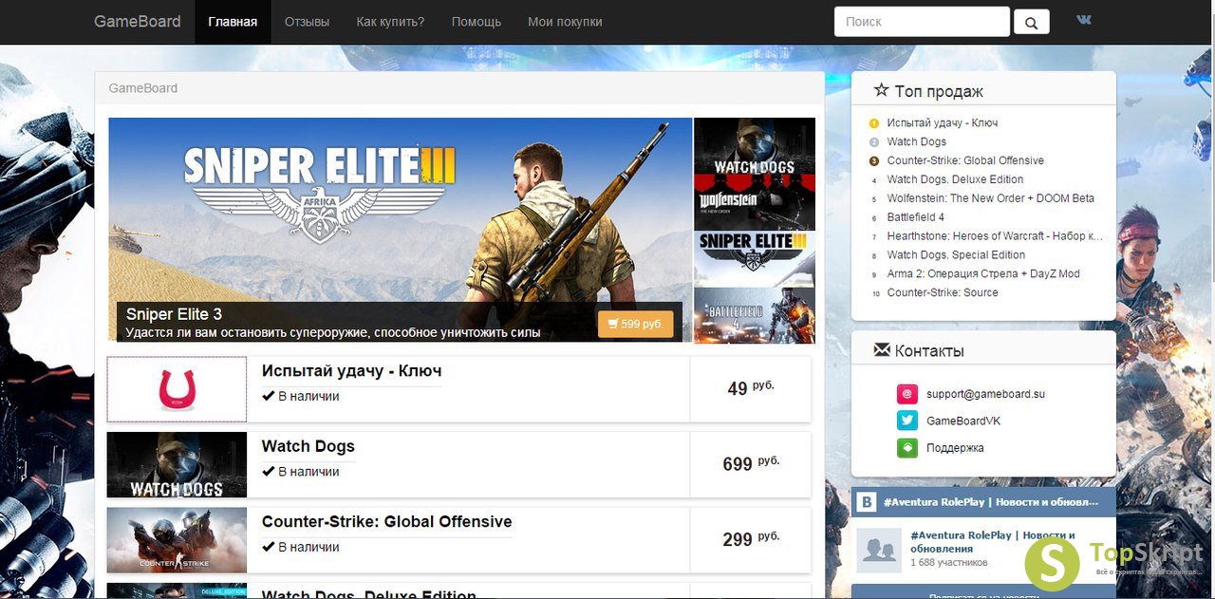
Task: Open Hearthstone: Heroes of Warcraft top seller
Action: click(x=995, y=236)
